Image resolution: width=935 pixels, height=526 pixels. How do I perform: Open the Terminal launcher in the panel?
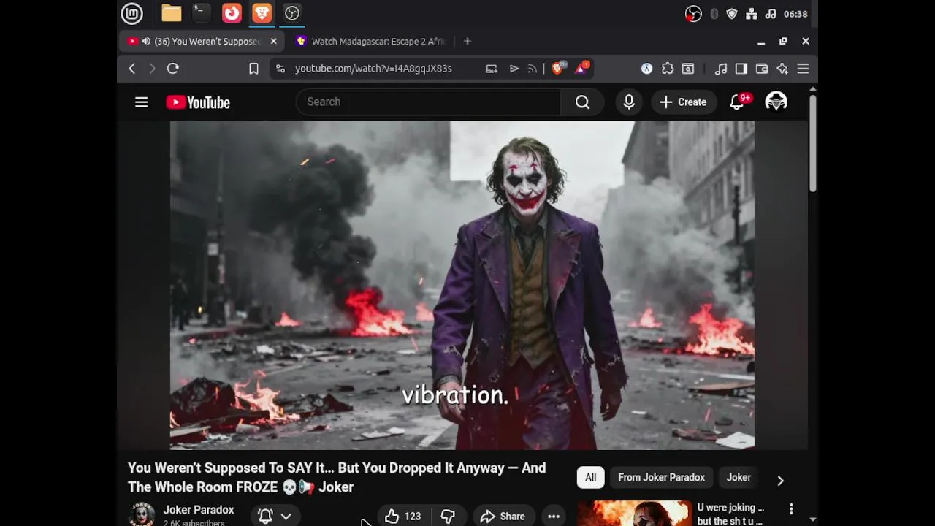point(201,13)
